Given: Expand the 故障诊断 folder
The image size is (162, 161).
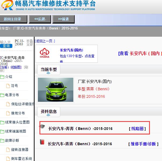Looking at the screenshot, I should [x=12, y=140].
